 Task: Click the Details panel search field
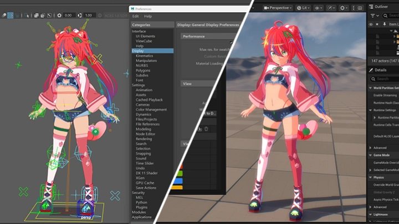click(x=384, y=79)
